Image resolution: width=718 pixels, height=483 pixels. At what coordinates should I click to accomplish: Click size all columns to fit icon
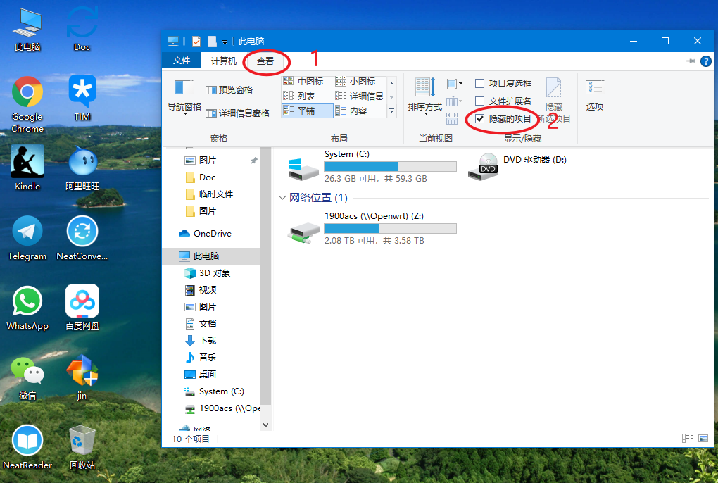pyautogui.click(x=452, y=118)
